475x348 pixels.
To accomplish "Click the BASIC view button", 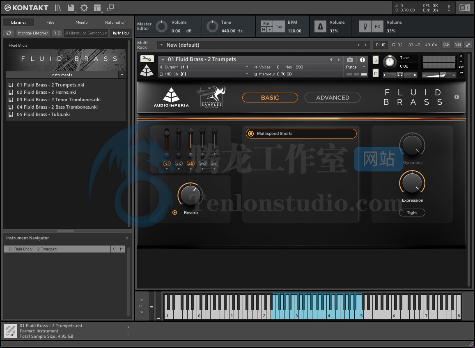I will coord(270,98).
